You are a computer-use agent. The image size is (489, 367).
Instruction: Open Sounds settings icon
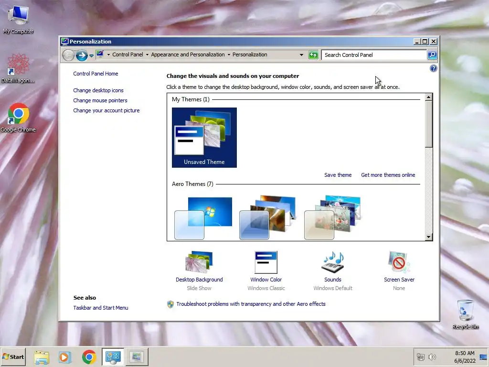(x=333, y=262)
